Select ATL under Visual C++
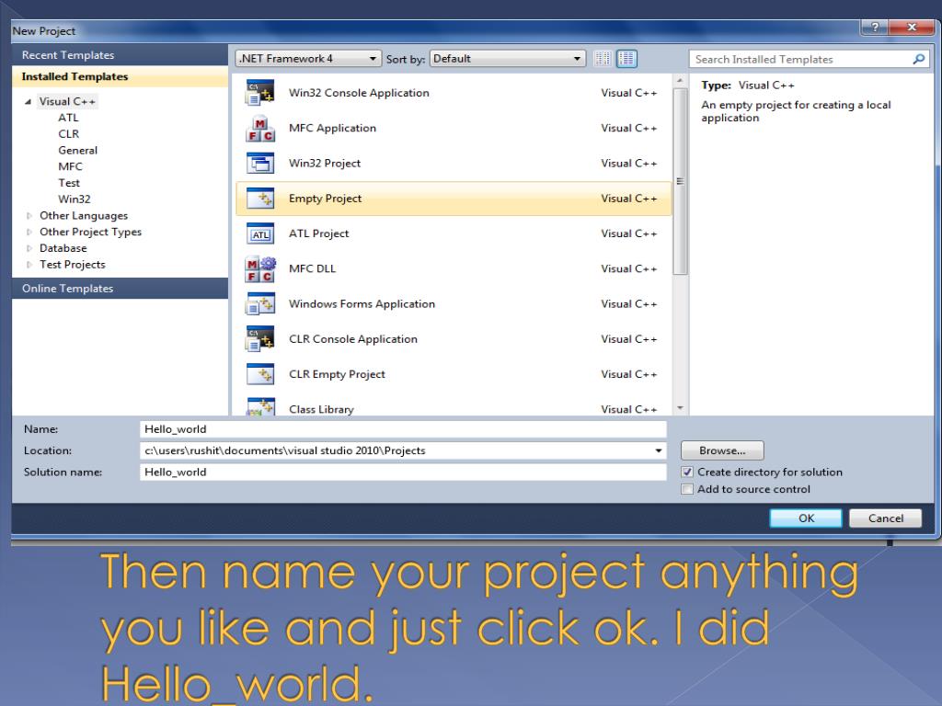This screenshot has height=706, width=942. point(68,118)
